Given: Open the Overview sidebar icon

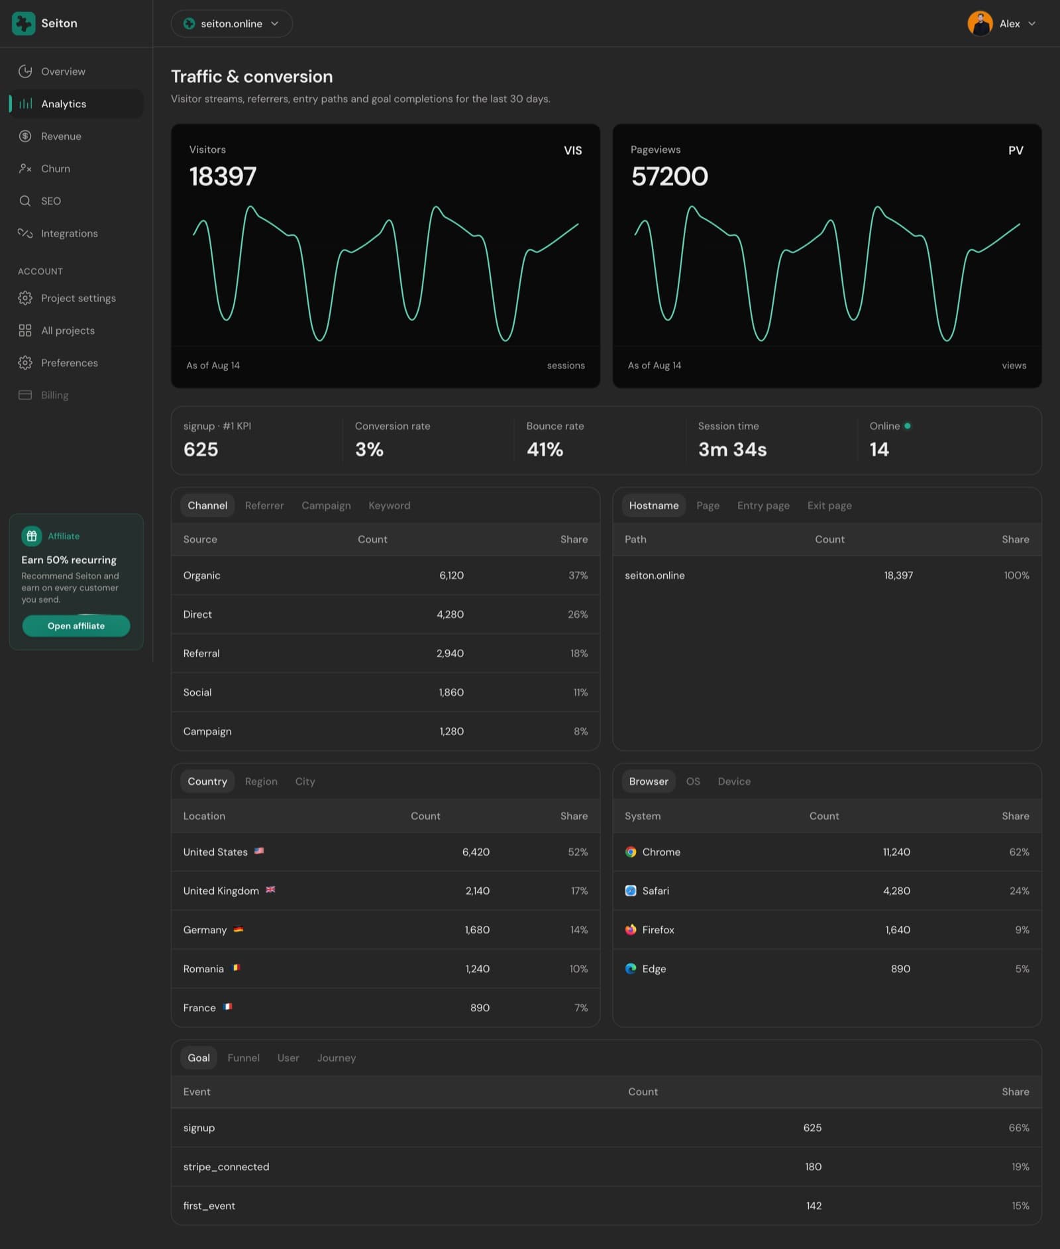Looking at the screenshot, I should point(25,72).
